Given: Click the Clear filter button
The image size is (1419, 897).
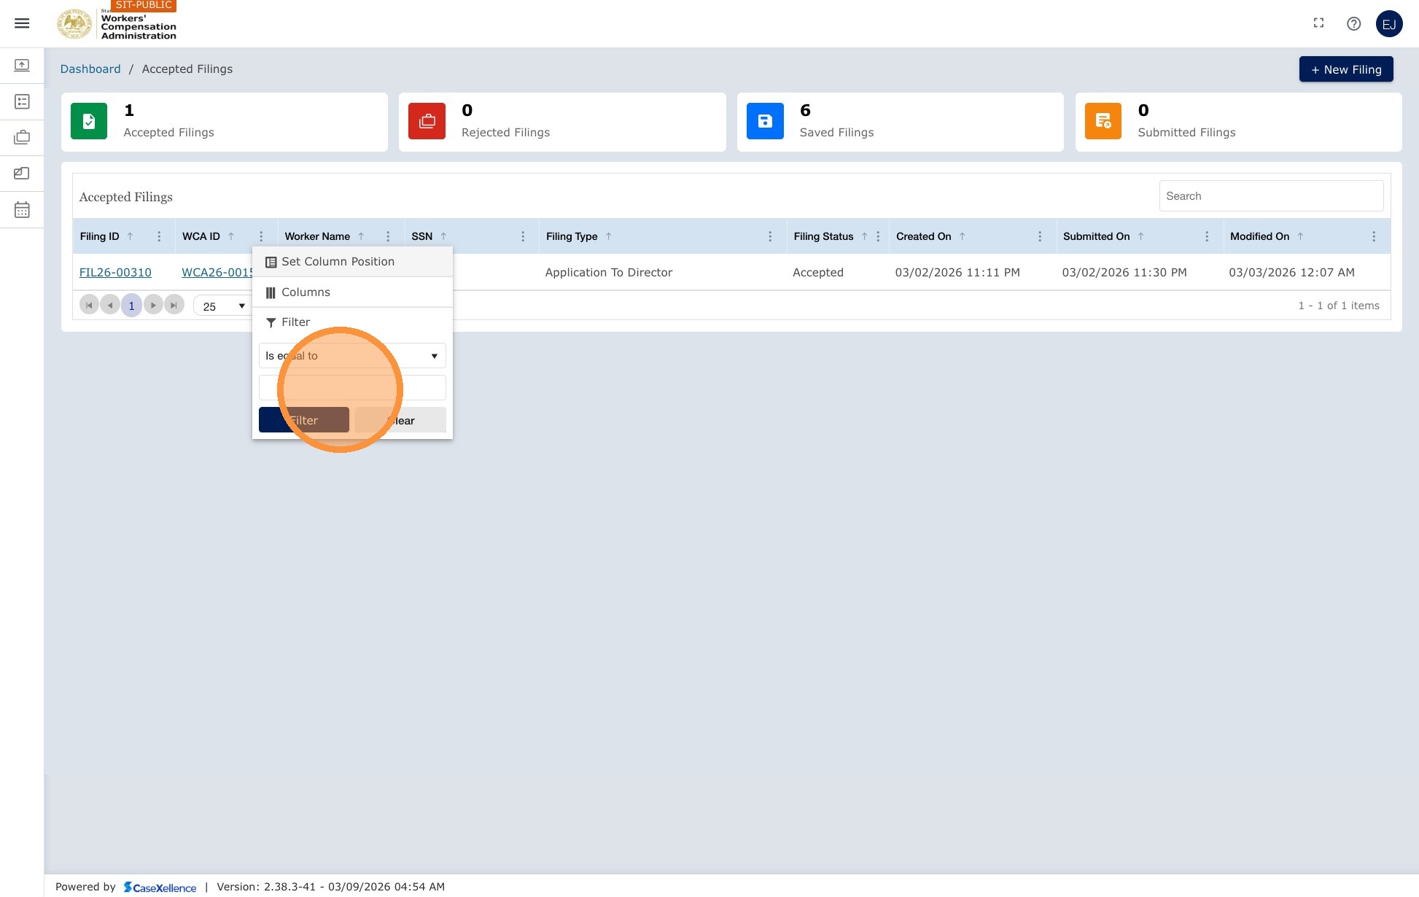Looking at the screenshot, I should pyautogui.click(x=400, y=420).
